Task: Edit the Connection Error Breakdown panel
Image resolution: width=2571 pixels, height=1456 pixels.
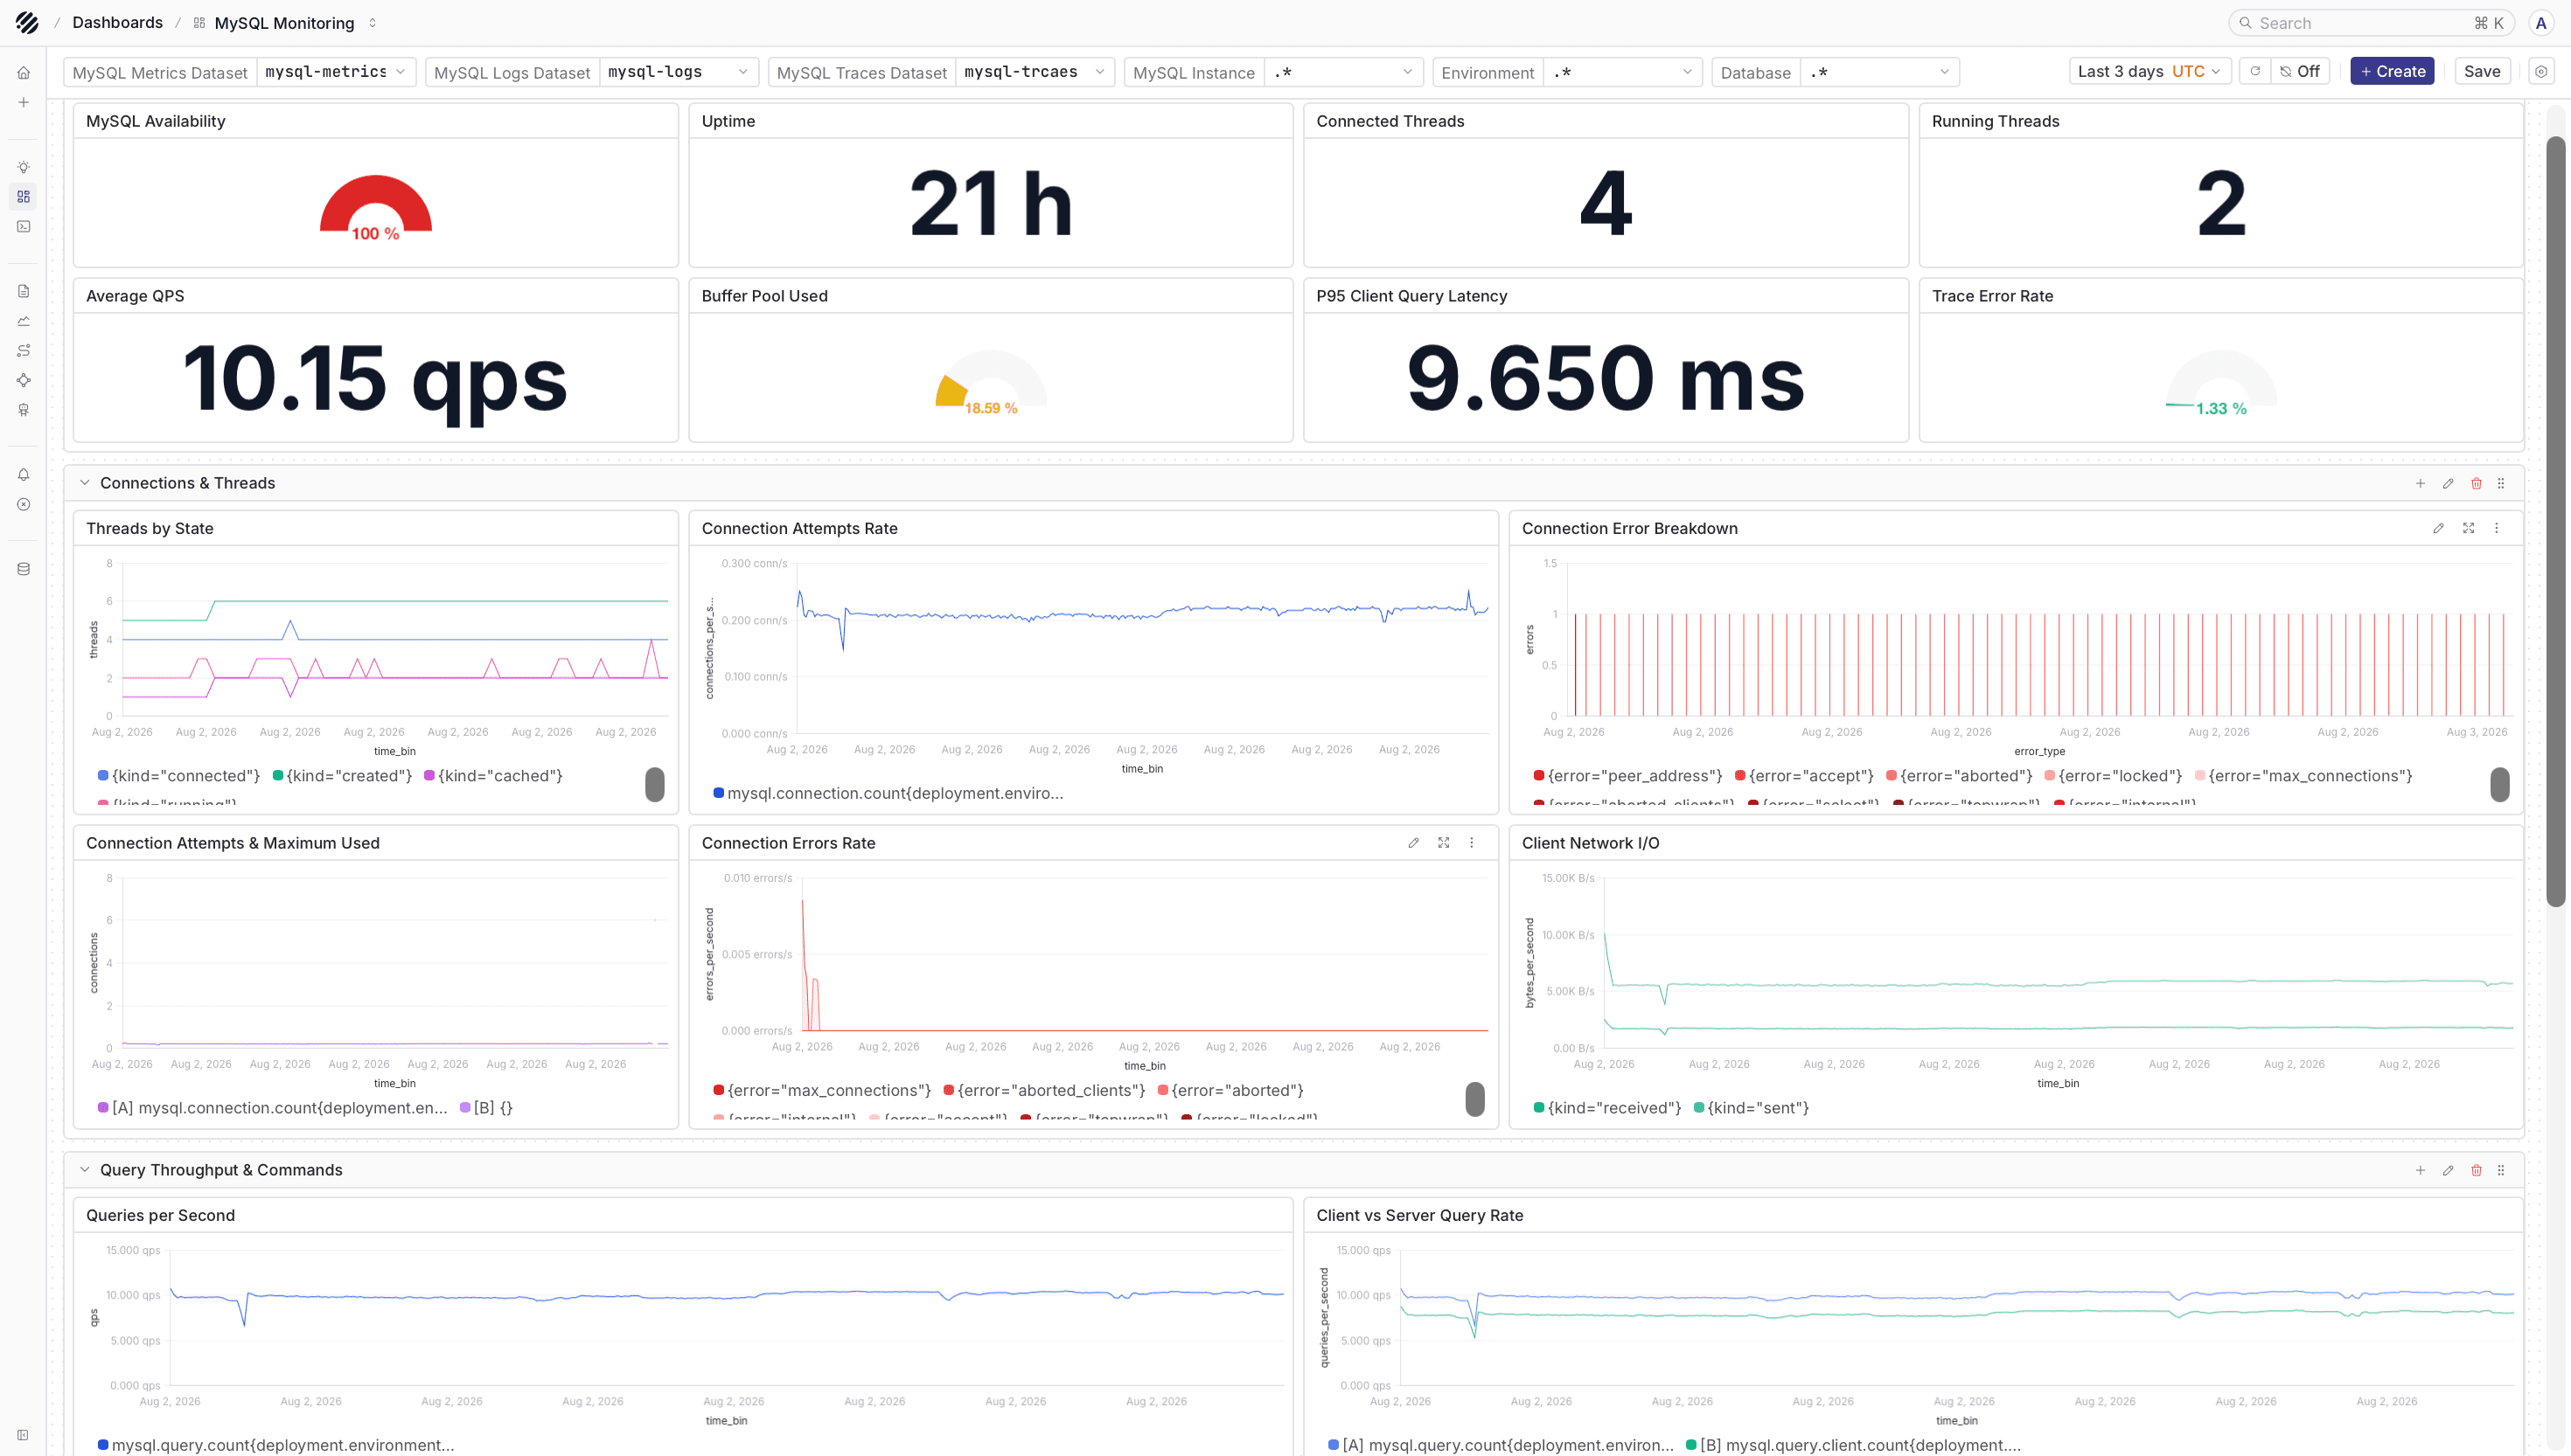Action: tap(2438, 528)
